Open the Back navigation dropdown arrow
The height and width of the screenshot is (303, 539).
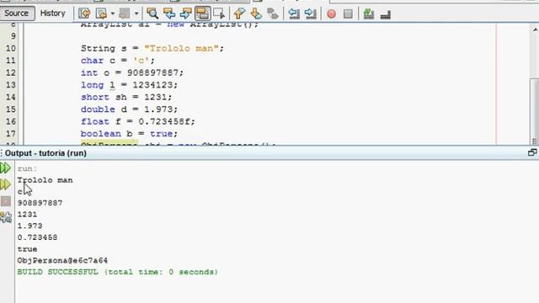pos(112,13)
